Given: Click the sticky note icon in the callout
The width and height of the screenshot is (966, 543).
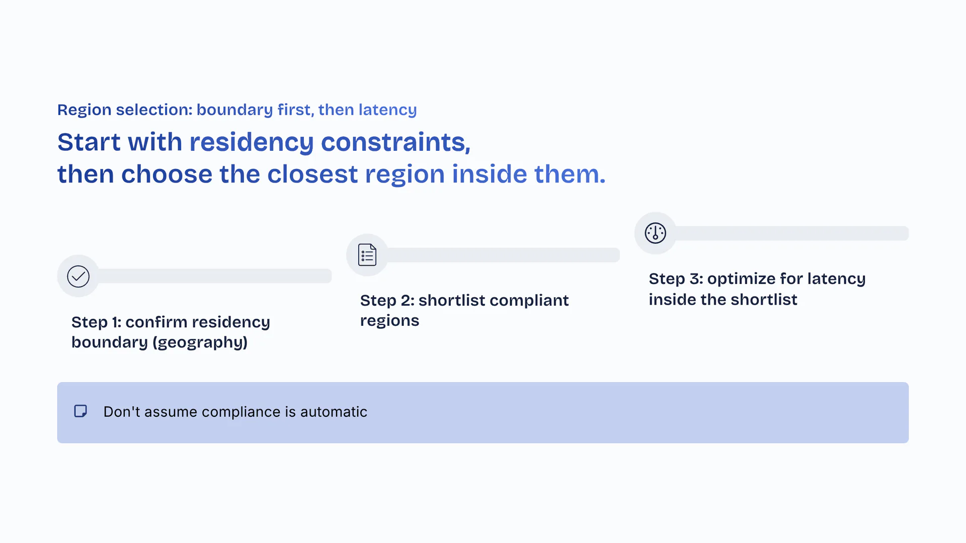Looking at the screenshot, I should pos(80,411).
